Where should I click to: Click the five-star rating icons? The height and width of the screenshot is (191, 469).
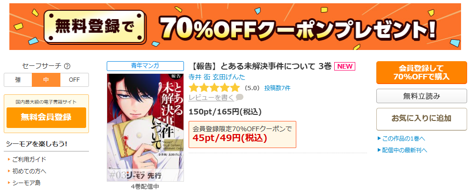click(214, 88)
